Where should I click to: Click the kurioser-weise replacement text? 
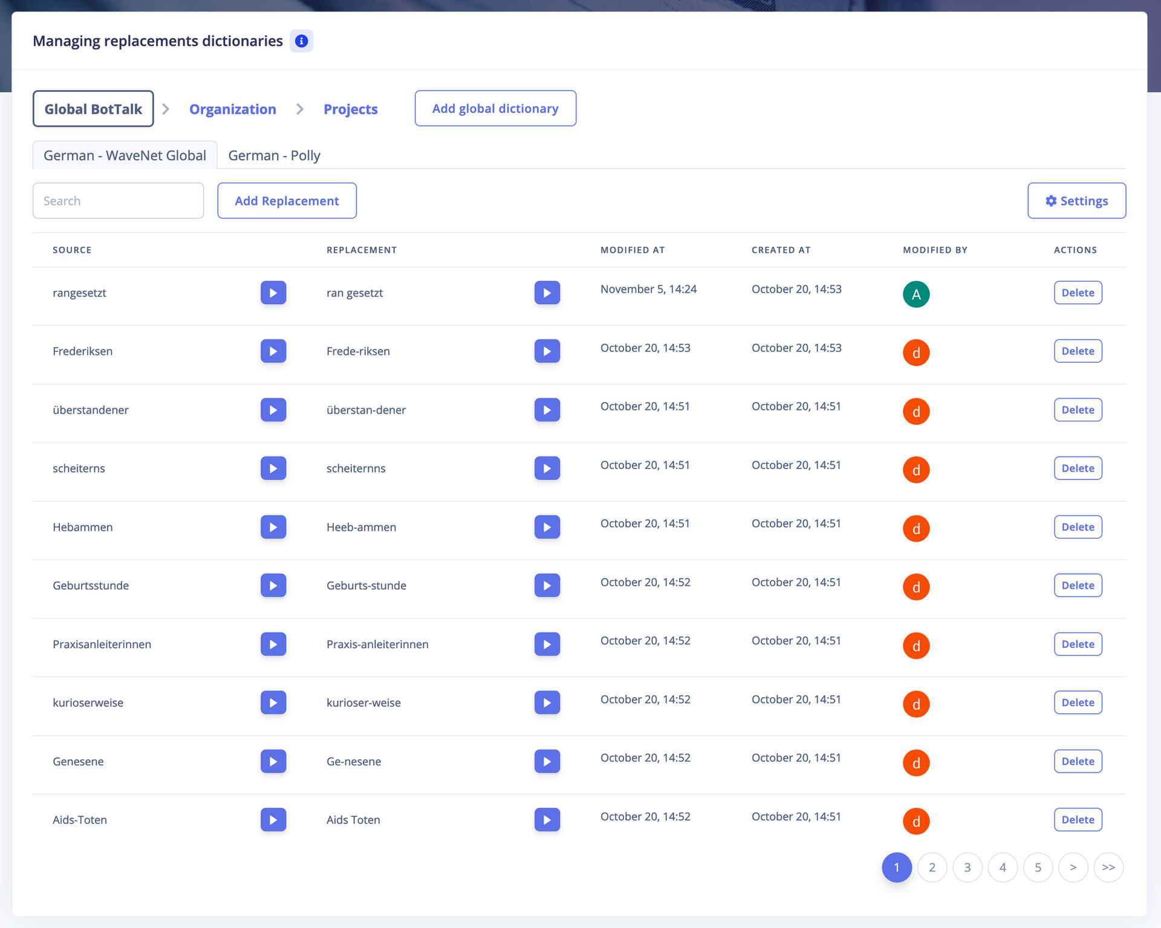363,703
